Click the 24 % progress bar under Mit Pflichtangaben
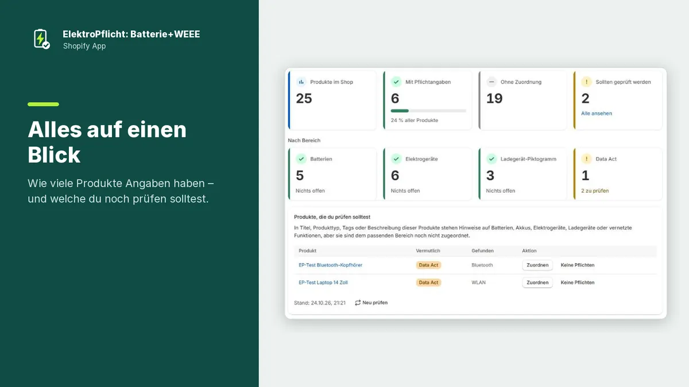Screen dimensions: 689x387 pyautogui.click(x=428, y=111)
